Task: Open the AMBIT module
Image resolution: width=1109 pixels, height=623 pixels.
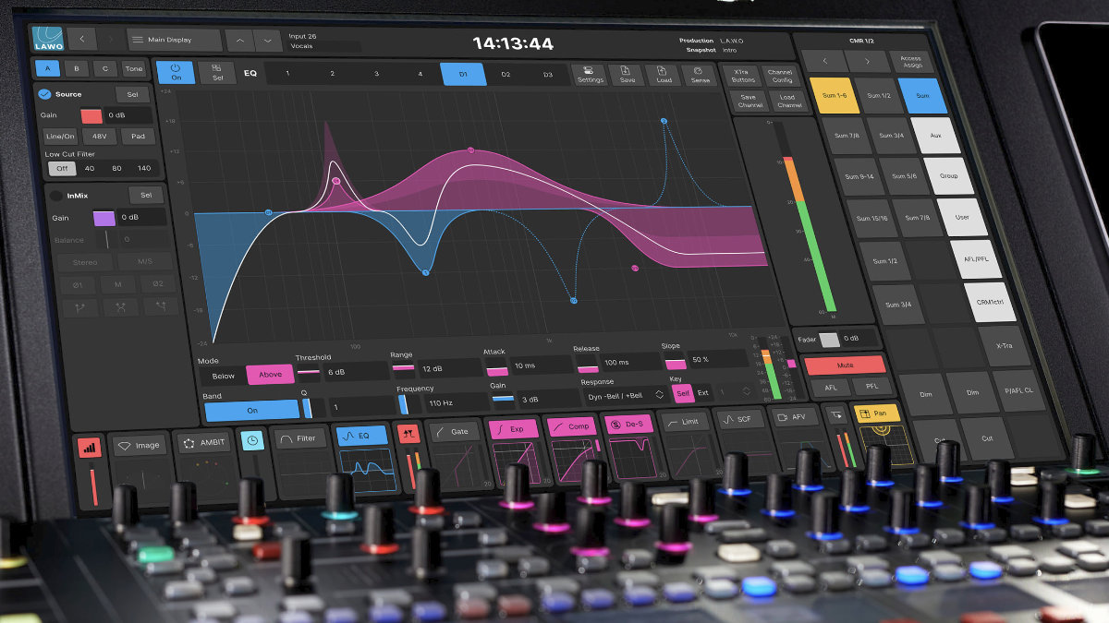Action: pyautogui.click(x=203, y=442)
